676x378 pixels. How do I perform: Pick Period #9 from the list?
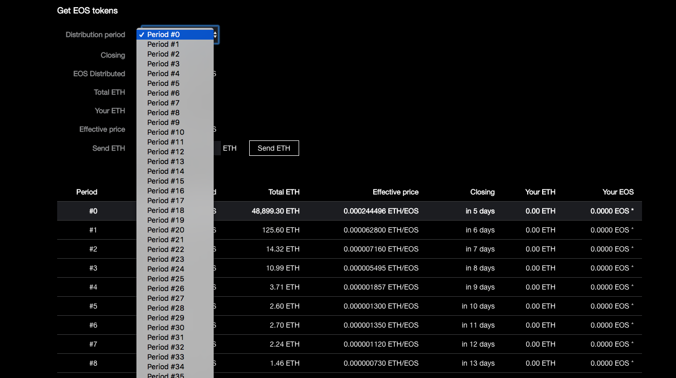tap(175, 122)
